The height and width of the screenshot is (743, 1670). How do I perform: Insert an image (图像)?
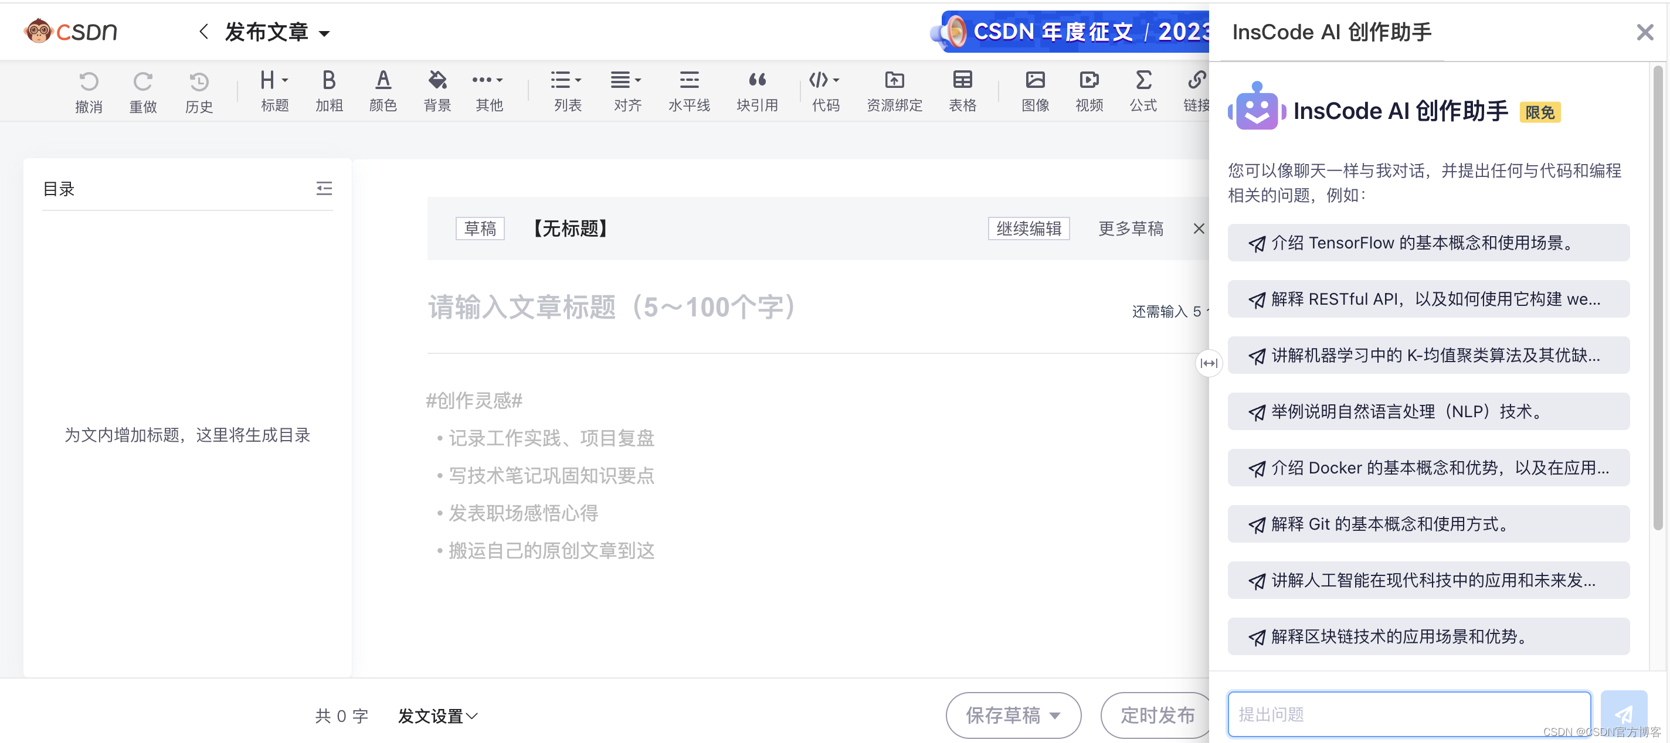pos(1035,80)
